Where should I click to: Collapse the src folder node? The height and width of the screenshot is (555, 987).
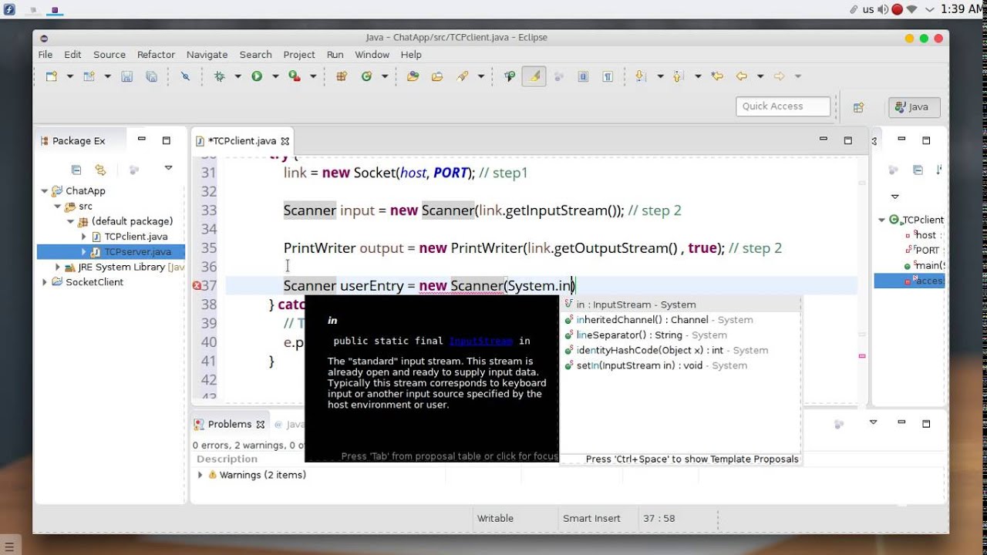click(57, 207)
